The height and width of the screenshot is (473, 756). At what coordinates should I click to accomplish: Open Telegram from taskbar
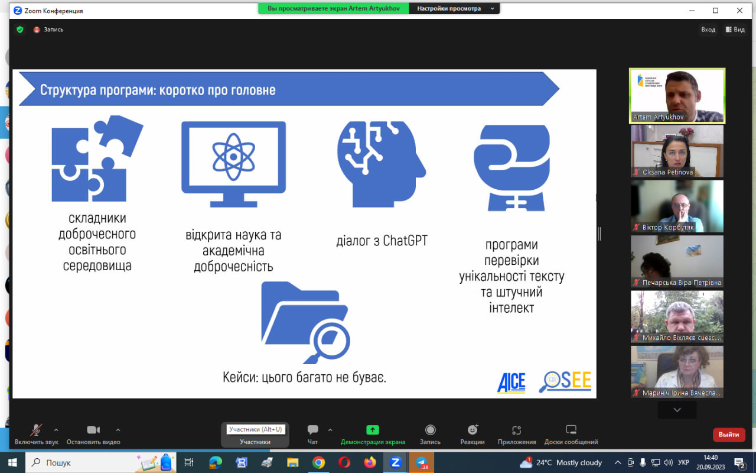coord(422,462)
